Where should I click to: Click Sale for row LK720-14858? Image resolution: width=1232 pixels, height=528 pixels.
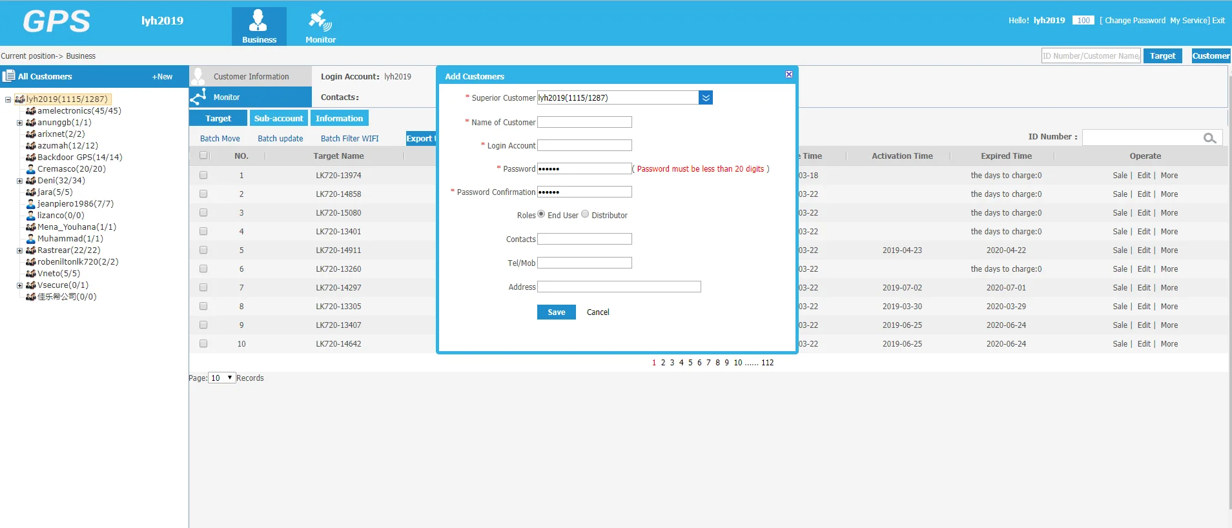tap(1120, 194)
